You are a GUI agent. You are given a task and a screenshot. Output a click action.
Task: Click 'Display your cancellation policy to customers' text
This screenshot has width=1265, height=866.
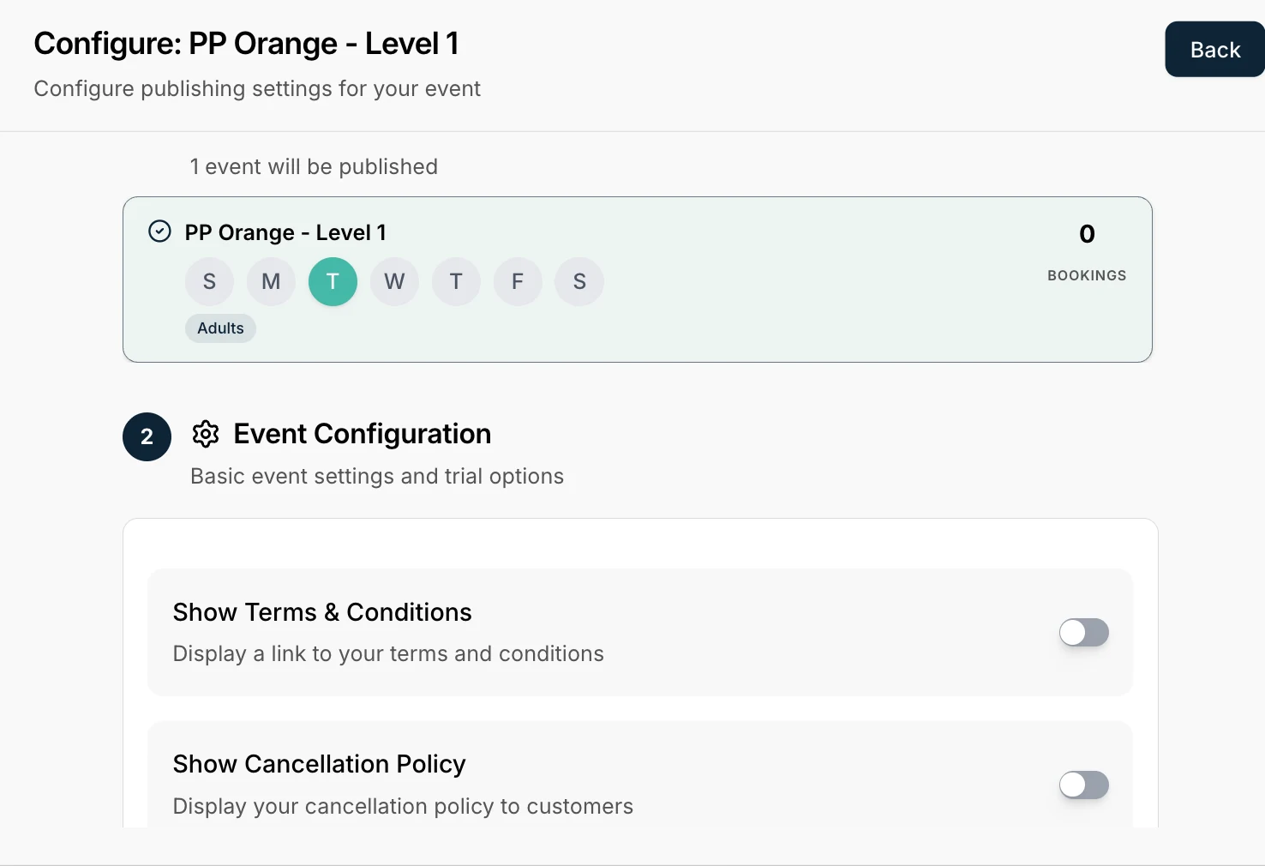click(403, 807)
